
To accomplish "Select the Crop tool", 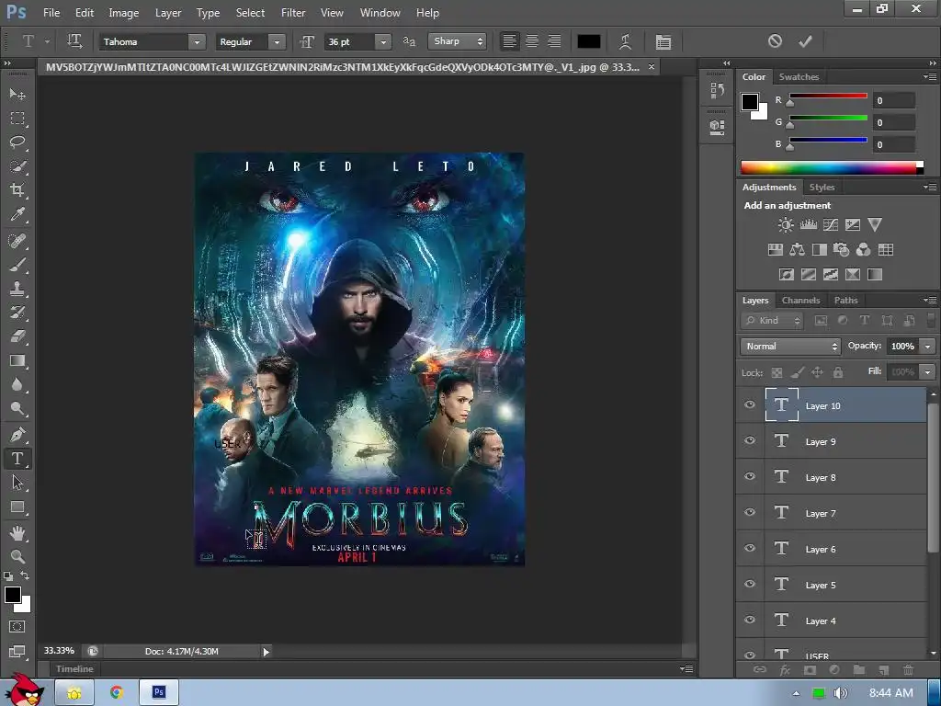I will coord(17,190).
